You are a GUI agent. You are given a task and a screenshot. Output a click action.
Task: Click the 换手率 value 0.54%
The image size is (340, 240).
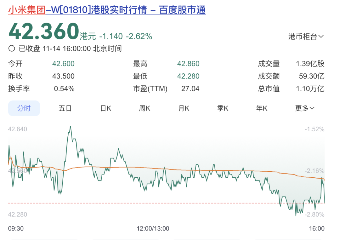pos(64,89)
